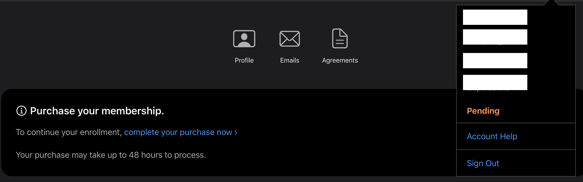Click the first white box in account menu

click(x=495, y=17)
